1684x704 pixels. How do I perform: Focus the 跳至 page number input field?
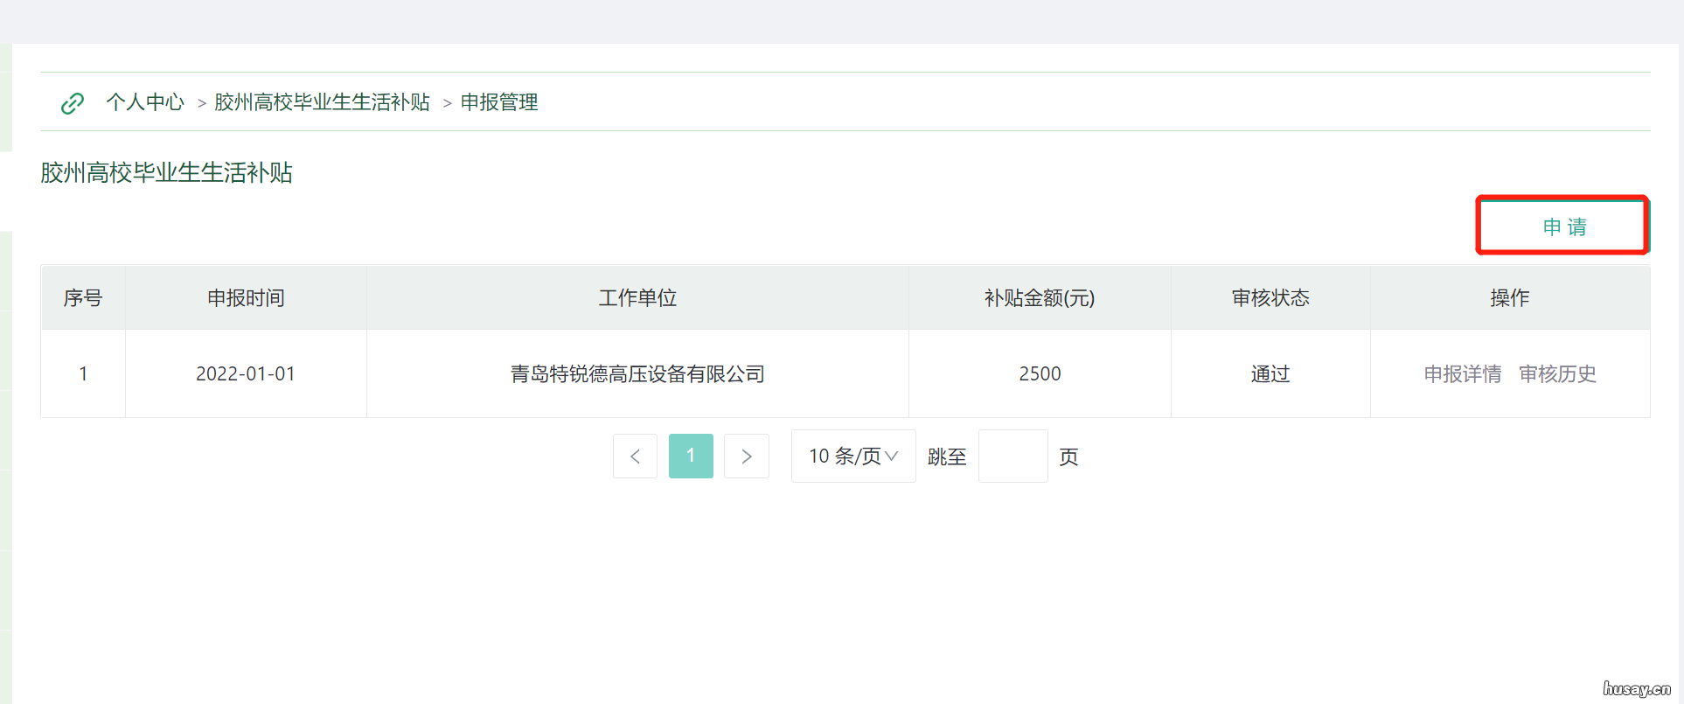click(1012, 457)
